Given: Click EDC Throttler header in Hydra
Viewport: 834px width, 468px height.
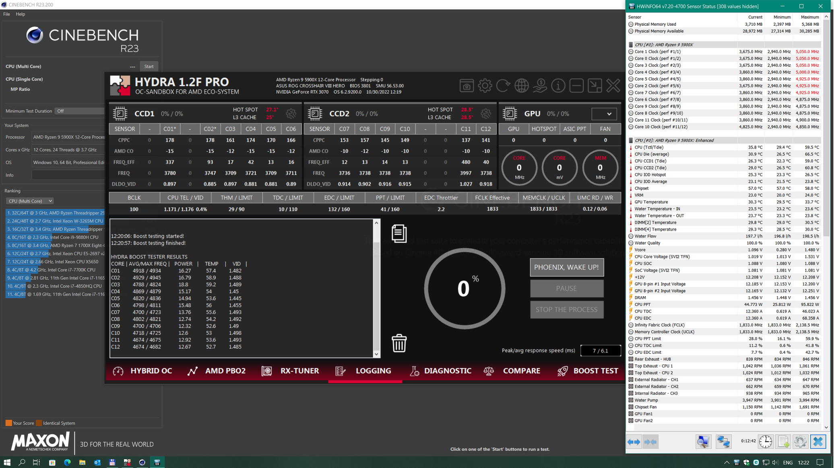Looking at the screenshot, I should [x=441, y=198].
